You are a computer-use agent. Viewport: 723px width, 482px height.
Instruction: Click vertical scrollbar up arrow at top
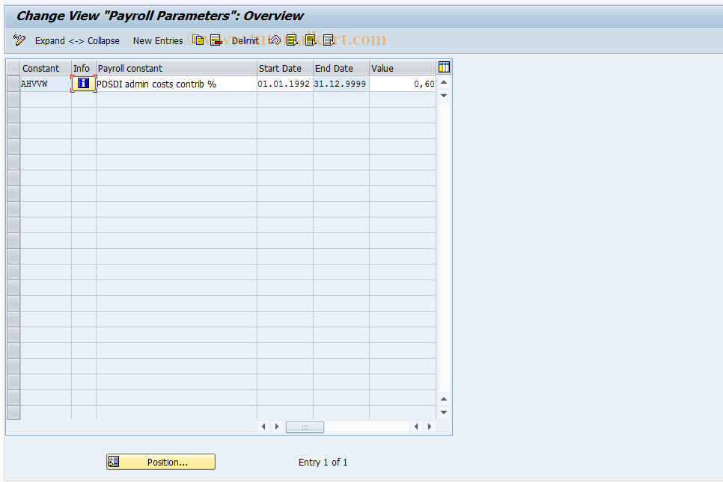(444, 82)
